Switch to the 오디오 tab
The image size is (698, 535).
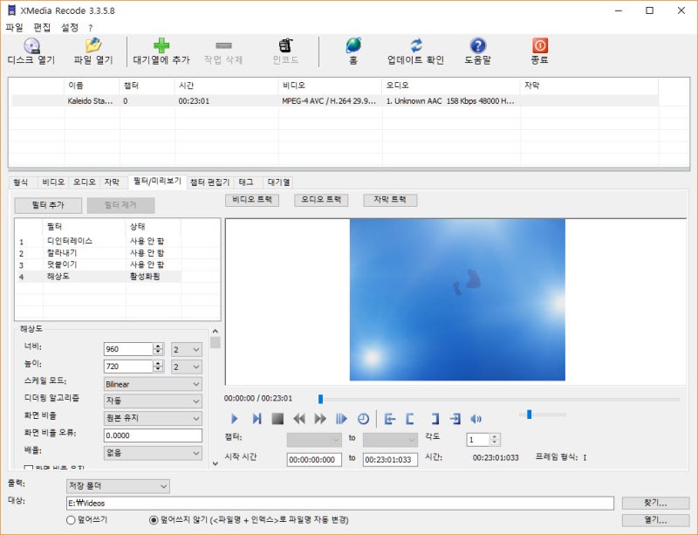point(85,182)
